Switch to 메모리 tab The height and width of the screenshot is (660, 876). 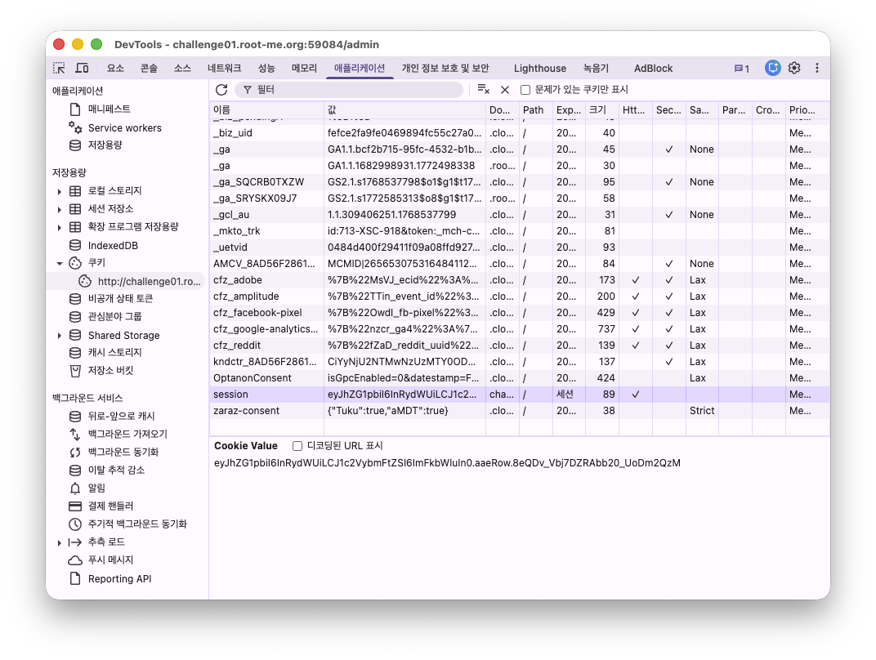coord(304,68)
